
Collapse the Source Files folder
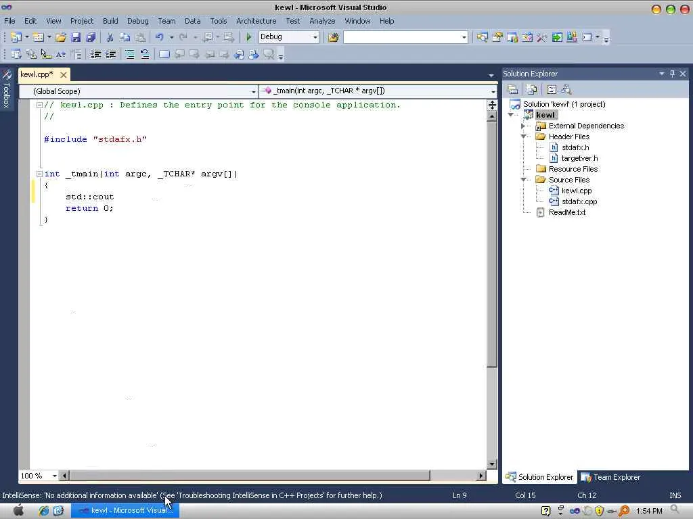coord(524,180)
